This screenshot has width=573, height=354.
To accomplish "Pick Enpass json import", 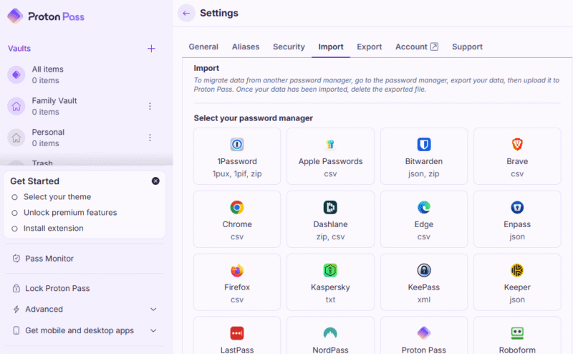I will click(x=517, y=219).
